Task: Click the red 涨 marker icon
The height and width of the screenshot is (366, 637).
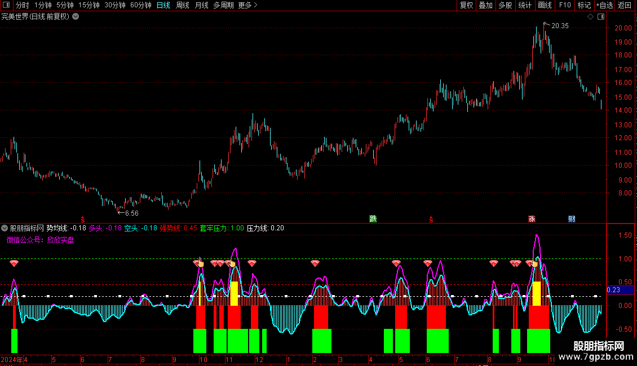Action: [x=532, y=218]
